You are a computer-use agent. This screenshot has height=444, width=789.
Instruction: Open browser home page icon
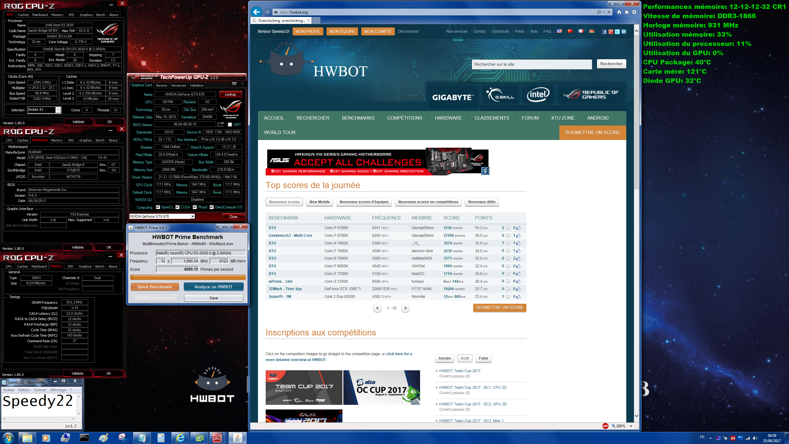(619, 12)
